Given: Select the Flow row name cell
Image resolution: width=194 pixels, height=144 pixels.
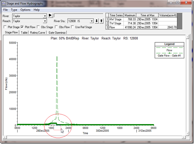Looking at the screenshot, I should 116,27.
